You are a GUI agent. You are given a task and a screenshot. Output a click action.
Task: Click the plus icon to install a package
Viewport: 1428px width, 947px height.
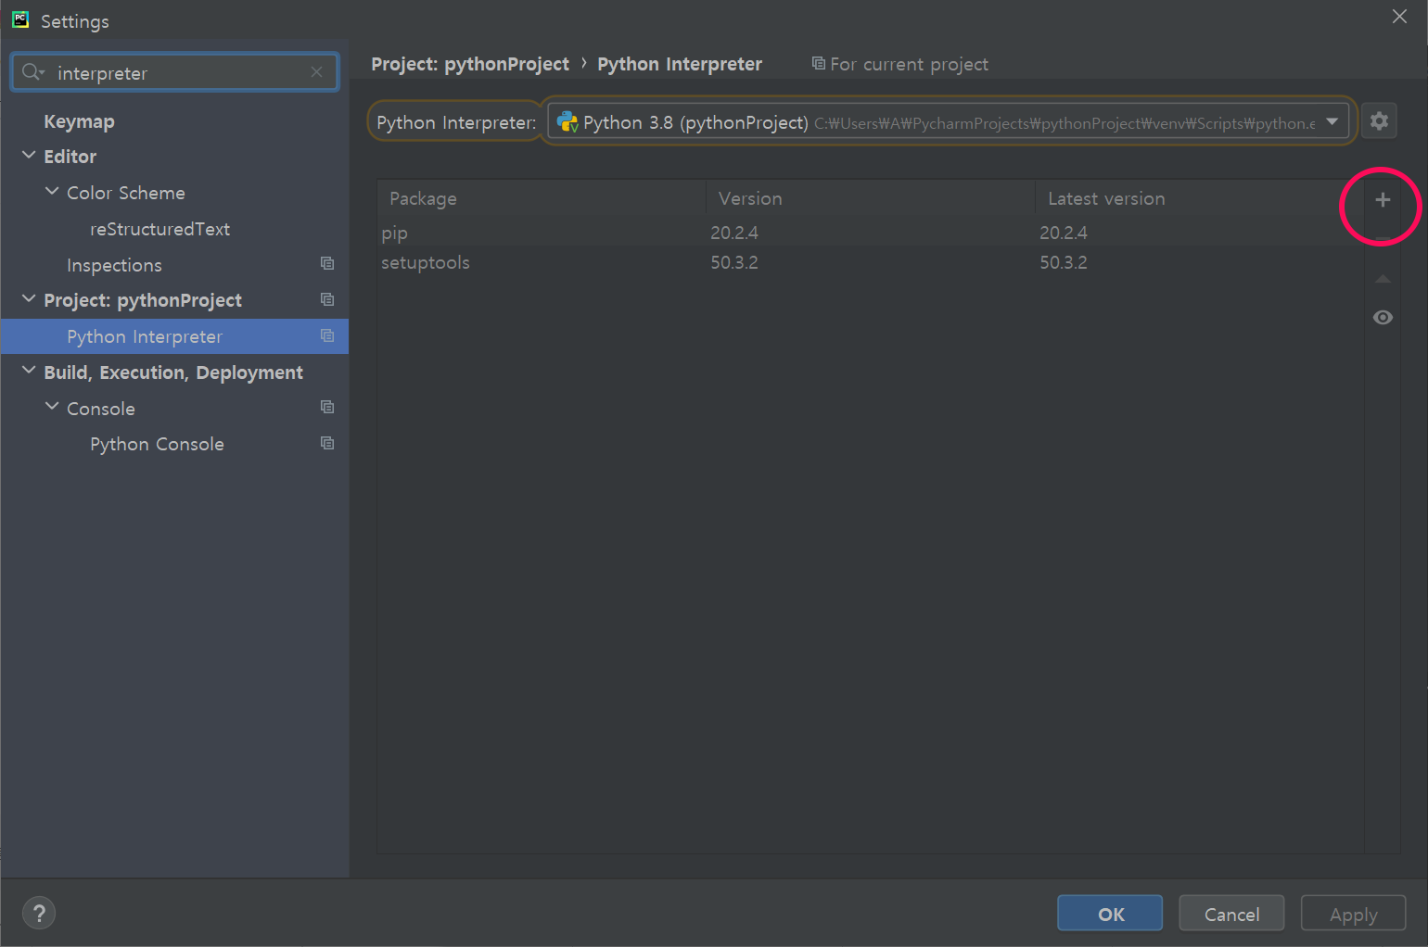1382,199
